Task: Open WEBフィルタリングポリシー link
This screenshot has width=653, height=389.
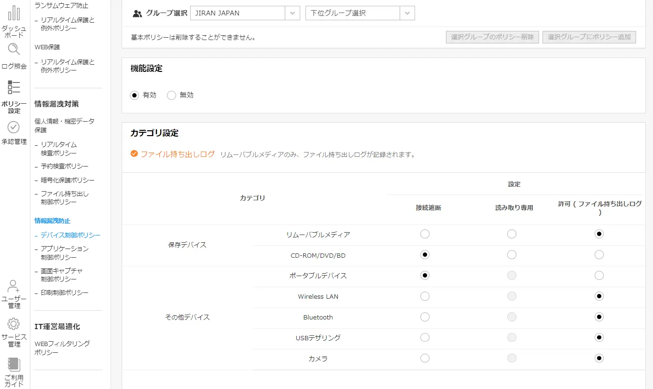Action: coord(62,348)
